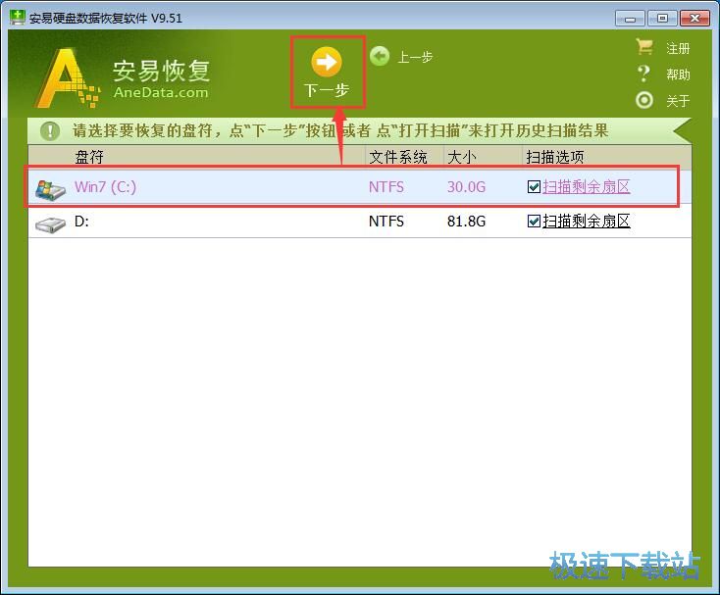The width and height of the screenshot is (720, 595).
Task: Open 帮助 help link
Action: coord(678,74)
